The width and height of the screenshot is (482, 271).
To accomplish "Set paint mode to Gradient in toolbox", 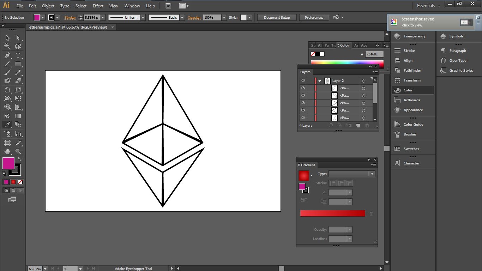I will coord(13,182).
